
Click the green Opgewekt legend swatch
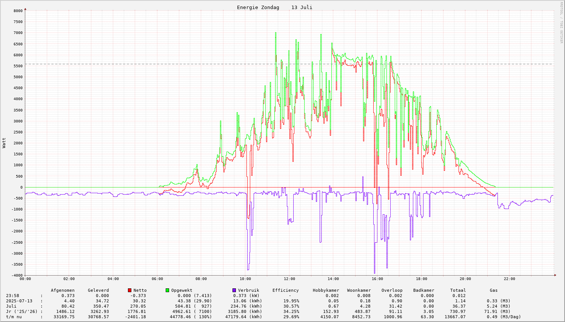[x=167, y=290]
